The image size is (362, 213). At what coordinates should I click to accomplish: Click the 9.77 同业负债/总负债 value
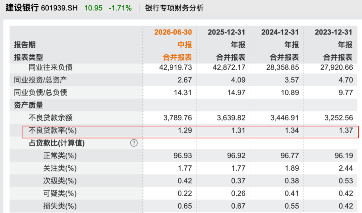click(x=346, y=92)
